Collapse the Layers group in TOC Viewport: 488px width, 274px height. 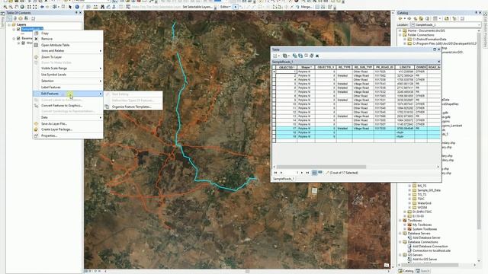click(x=9, y=24)
